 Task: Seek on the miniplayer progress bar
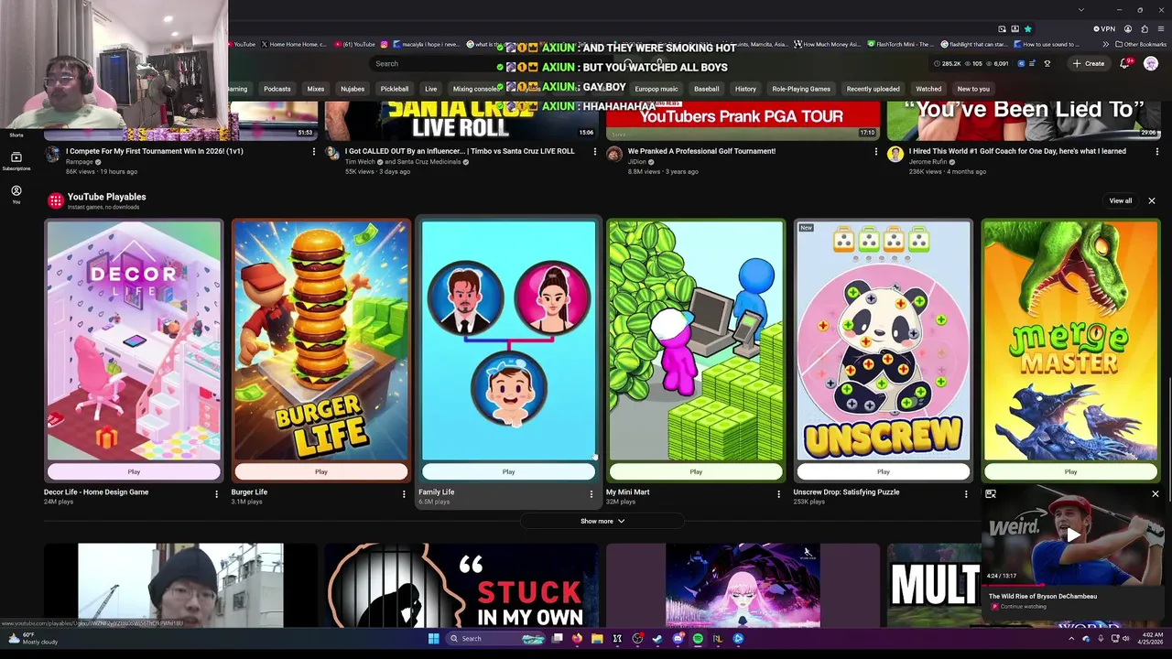click(x=1072, y=585)
